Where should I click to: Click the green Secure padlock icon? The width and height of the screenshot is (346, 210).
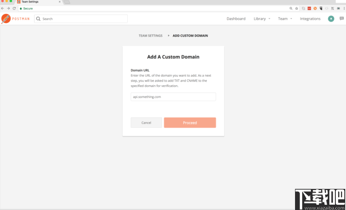tap(20, 8)
